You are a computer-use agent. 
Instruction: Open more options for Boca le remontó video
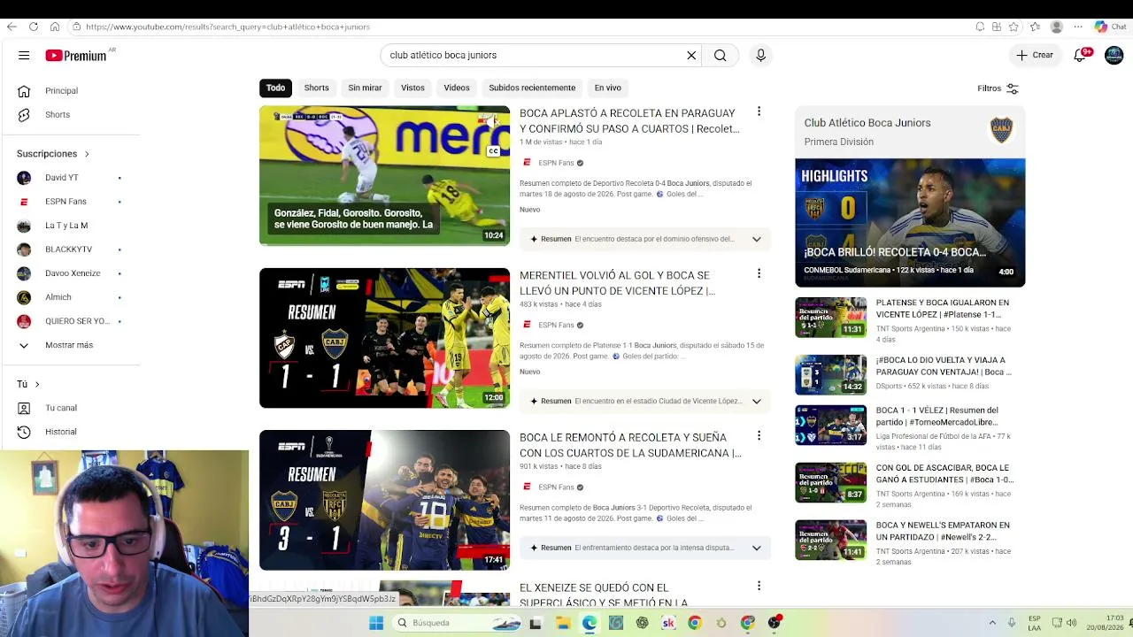click(x=759, y=435)
